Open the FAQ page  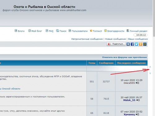tap(50, 31)
